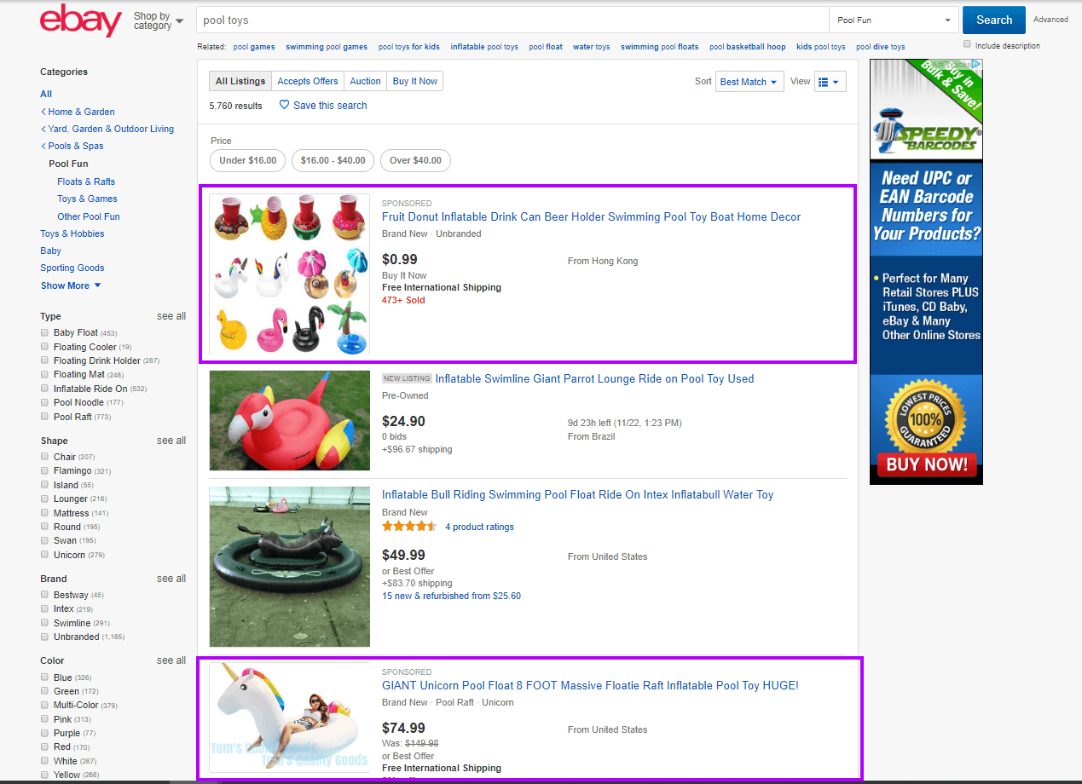Check the Flamingo shape filter
Viewport: 1082px width, 784px height.
(43, 470)
